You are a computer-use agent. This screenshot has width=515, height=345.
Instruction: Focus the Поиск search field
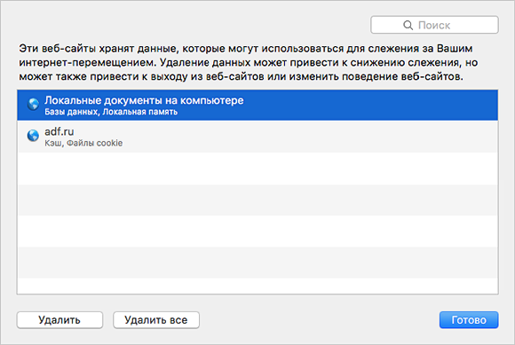(434, 25)
